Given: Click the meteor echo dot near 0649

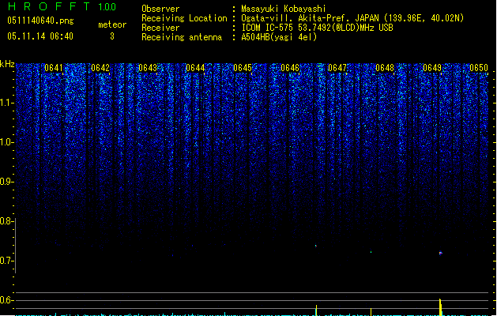Looking at the screenshot, I should pyautogui.click(x=440, y=253).
